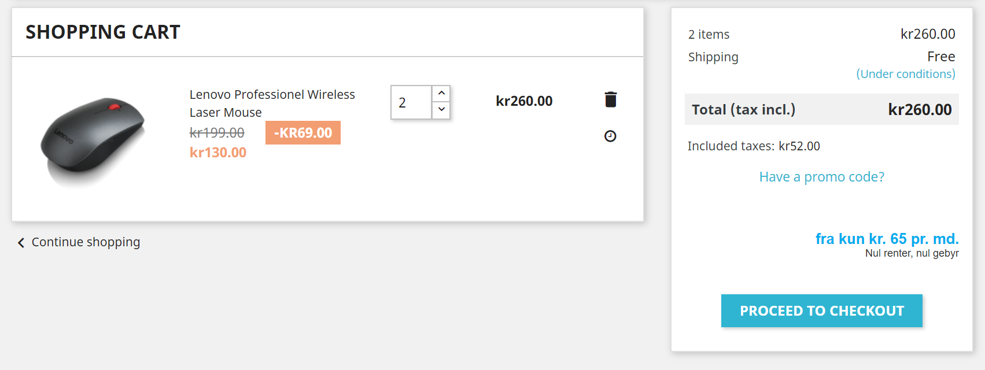Click the -KR69.00 discount badge
The image size is (985, 370).
tap(302, 133)
